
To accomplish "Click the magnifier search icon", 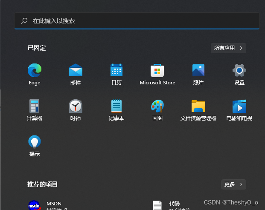I will tap(24, 21).
